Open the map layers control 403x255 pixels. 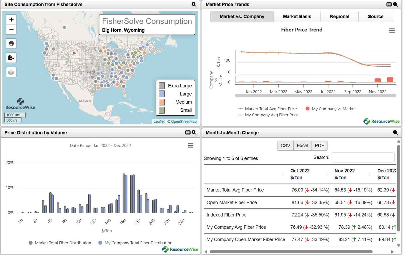[x=11, y=72]
